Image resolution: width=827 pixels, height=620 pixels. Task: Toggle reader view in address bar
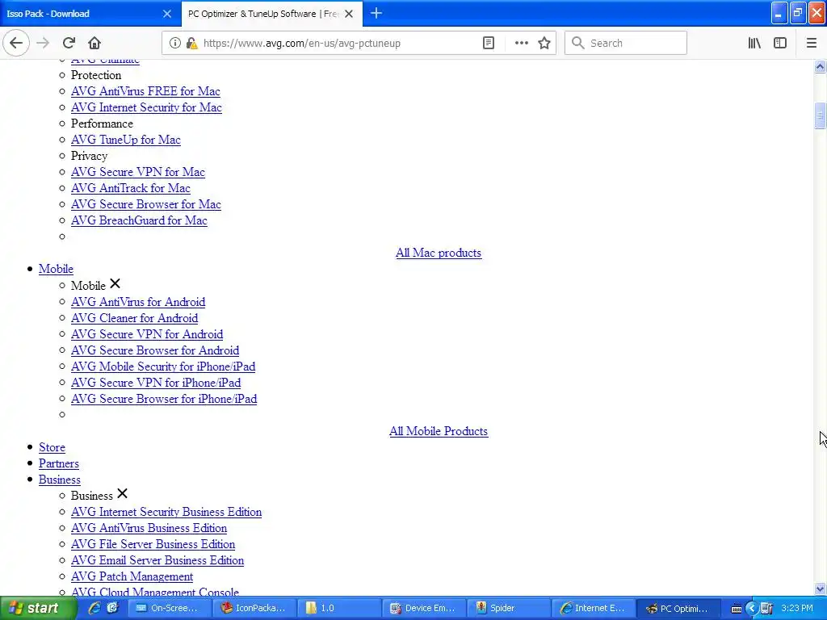pos(489,43)
